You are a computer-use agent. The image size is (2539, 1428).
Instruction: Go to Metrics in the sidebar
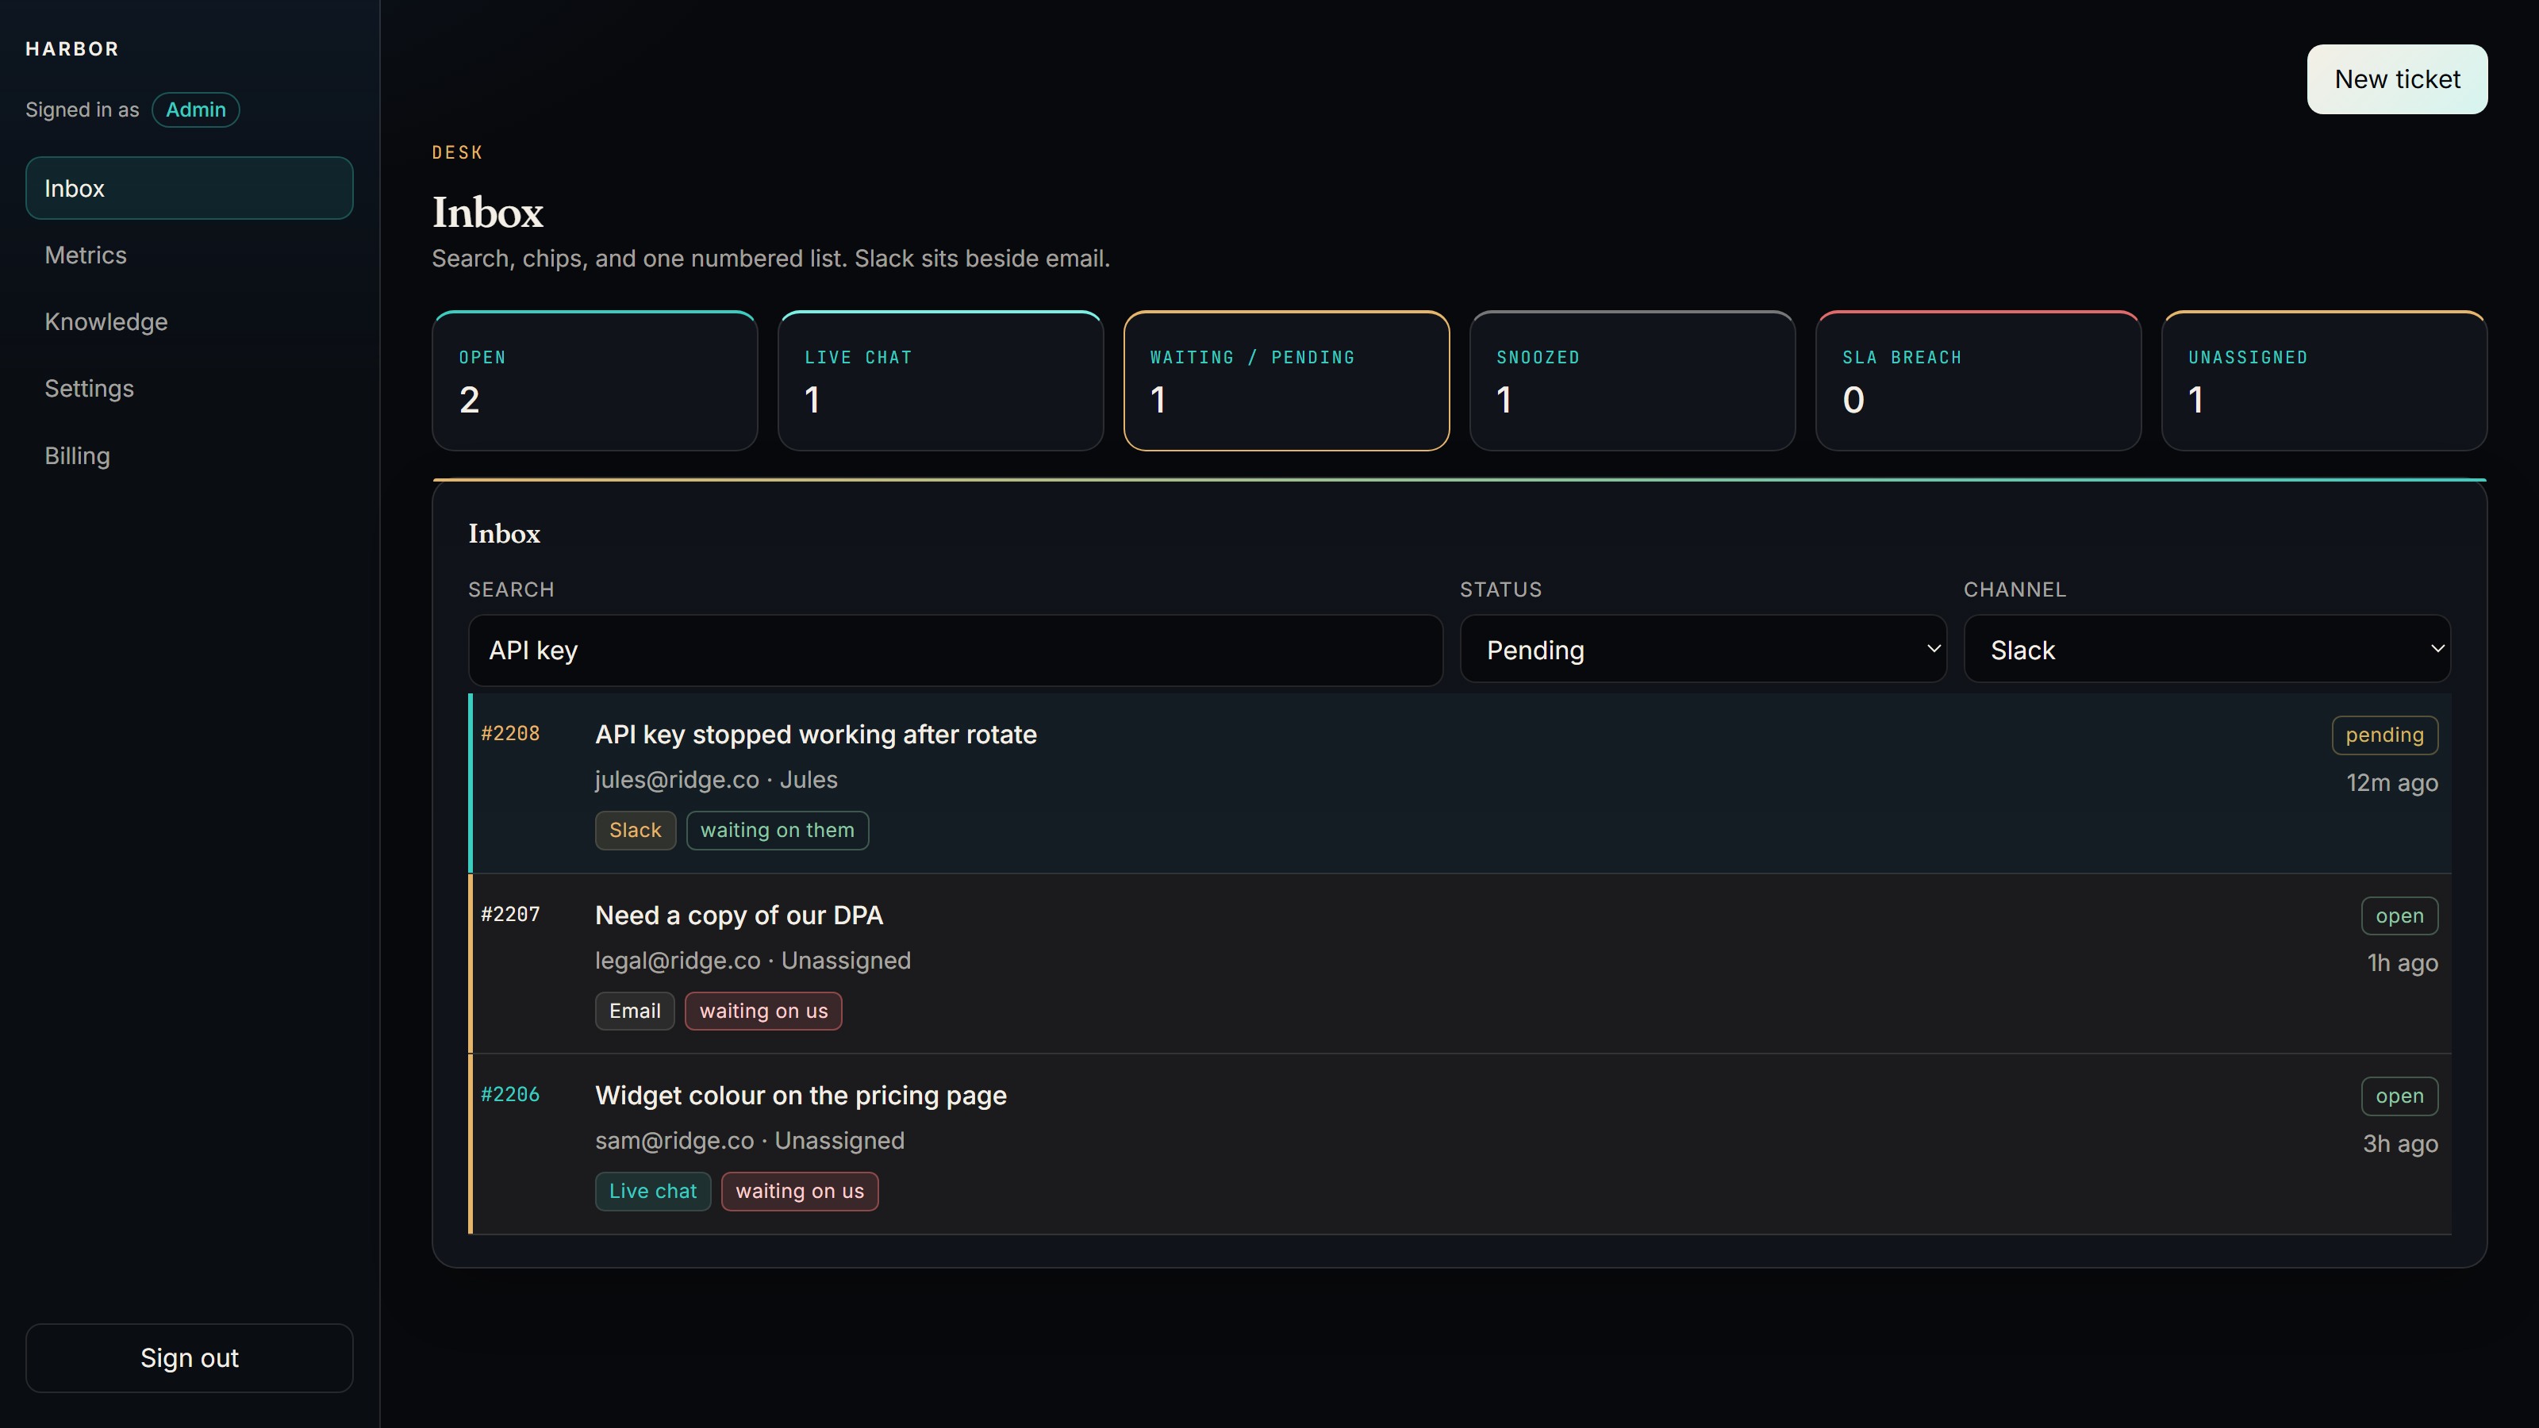[190, 255]
